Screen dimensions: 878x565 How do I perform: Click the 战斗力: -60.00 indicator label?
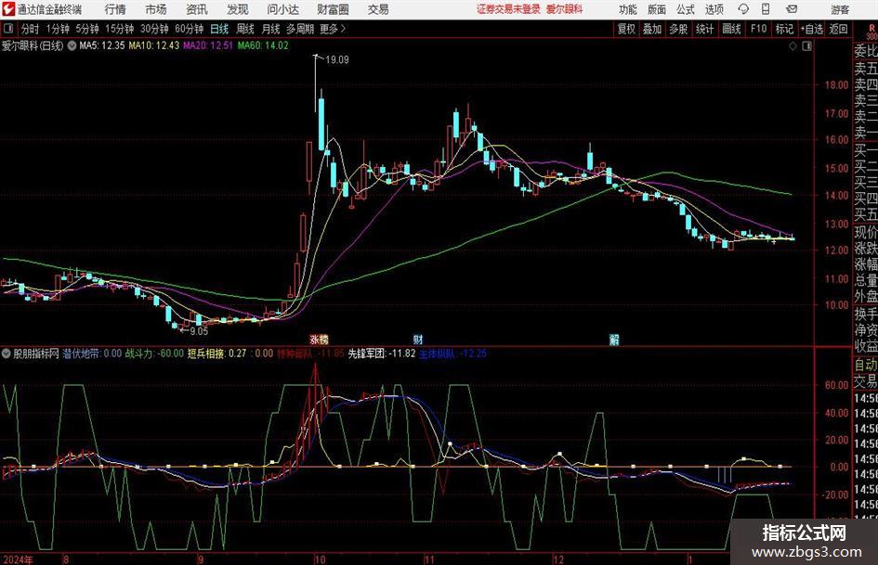(x=154, y=353)
